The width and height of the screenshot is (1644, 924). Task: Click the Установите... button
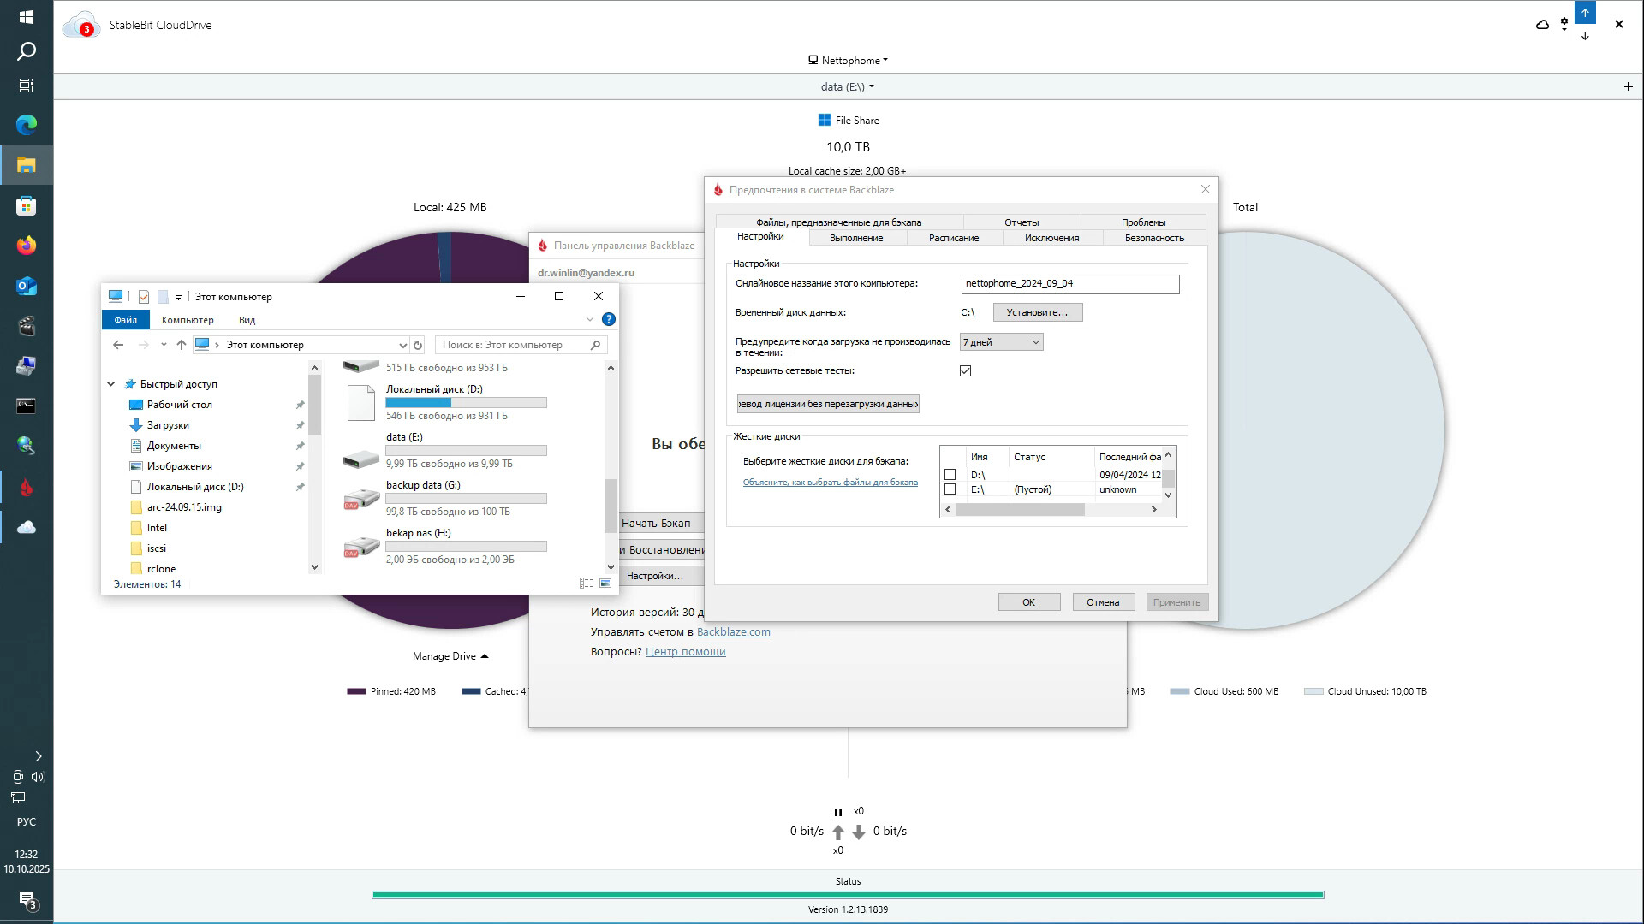coord(1037,312)
